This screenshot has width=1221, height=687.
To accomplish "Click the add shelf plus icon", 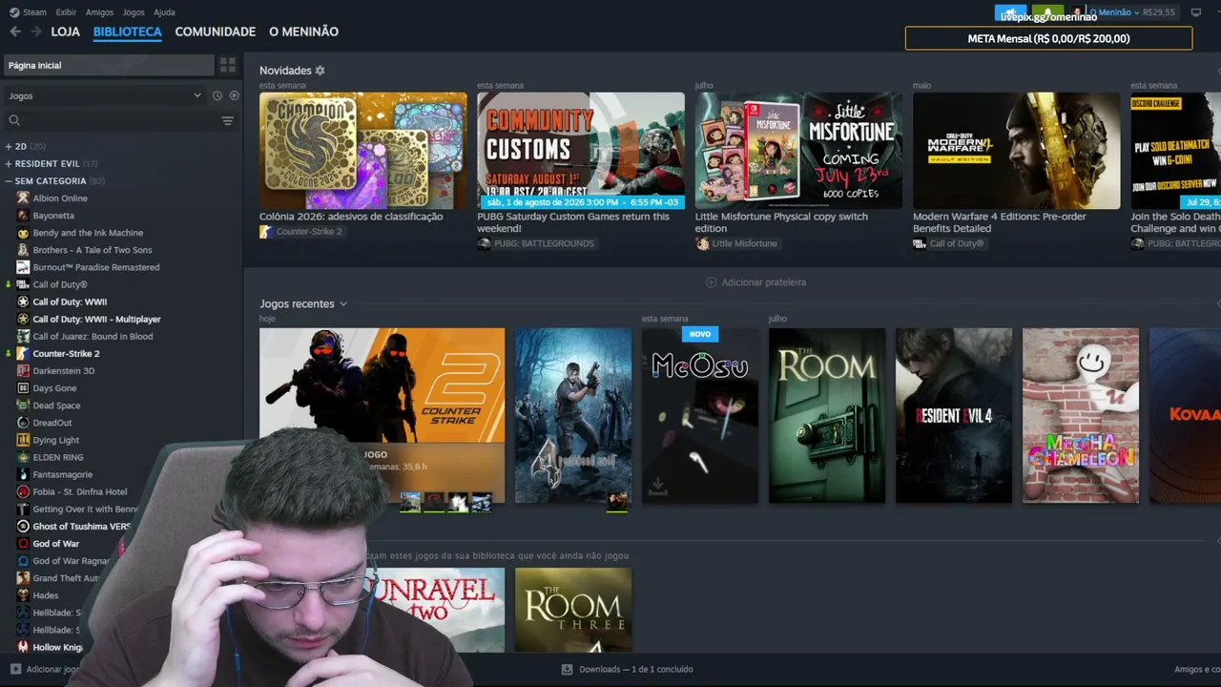I will tap(711, 282).
